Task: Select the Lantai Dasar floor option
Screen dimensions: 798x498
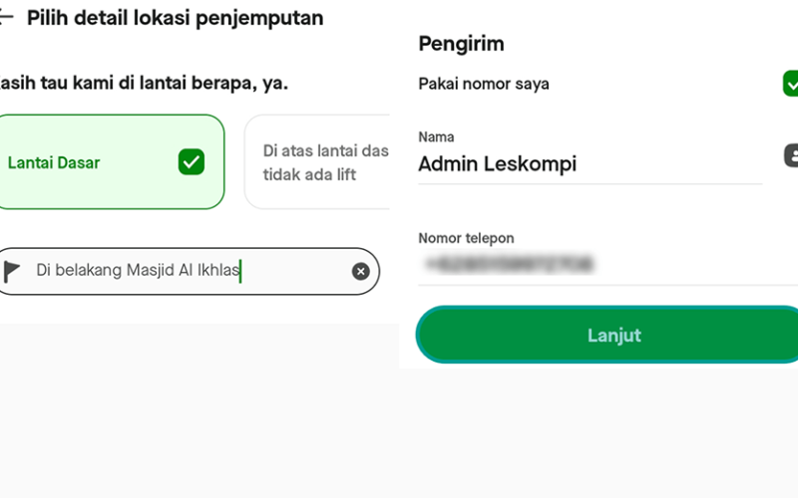Action: click(110, 161)
